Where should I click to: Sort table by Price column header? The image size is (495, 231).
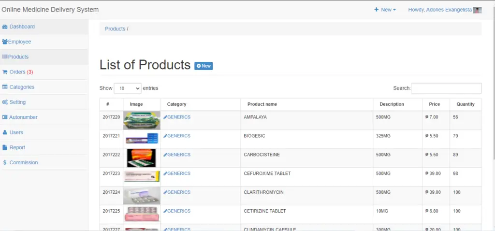tap(436, 104)
